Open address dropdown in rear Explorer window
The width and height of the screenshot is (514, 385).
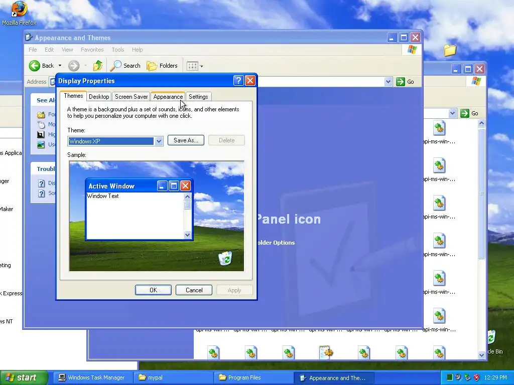pyautogui.click(x=452, y=113)
